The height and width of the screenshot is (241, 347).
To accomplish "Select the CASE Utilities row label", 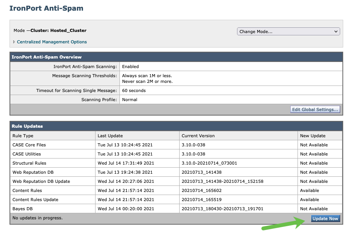I will pyautogui.click(x=27, y=154).
